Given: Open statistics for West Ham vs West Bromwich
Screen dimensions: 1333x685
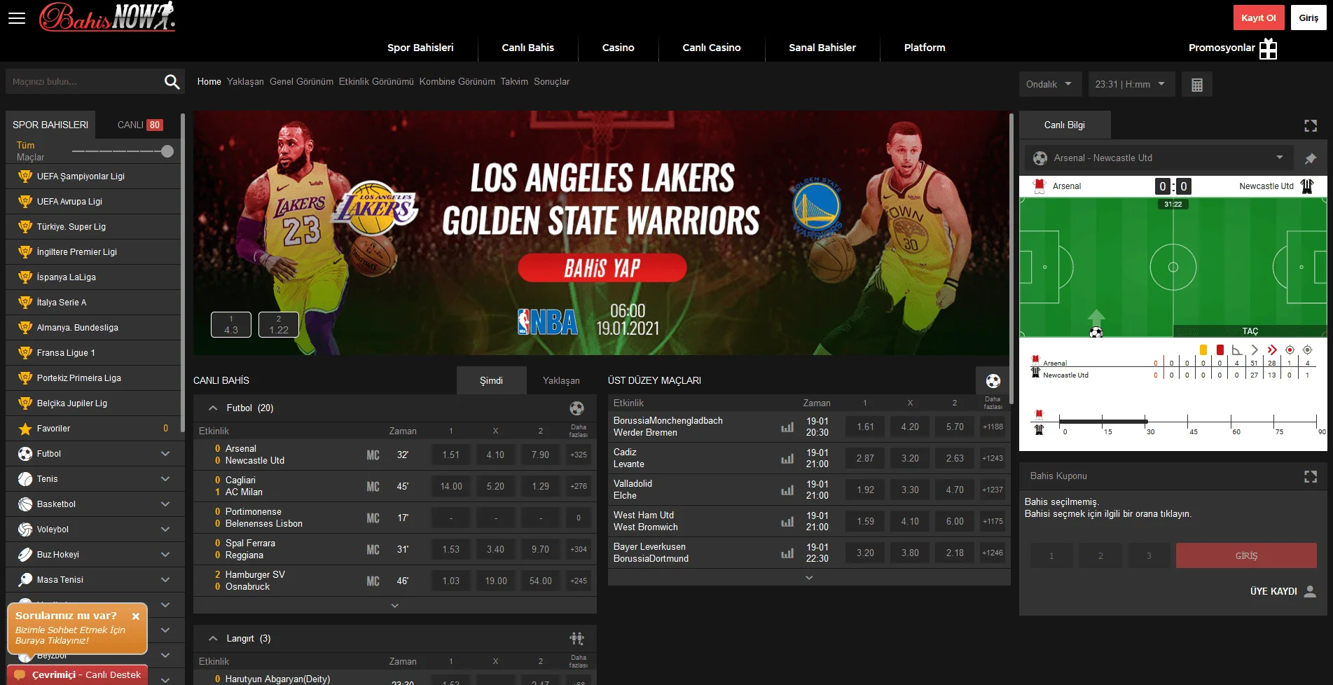Looking at the screenshot, I should 788,521.
